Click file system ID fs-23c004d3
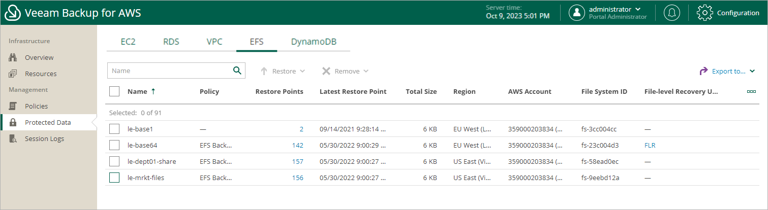Image resolution: width=768 pixels, height=210 pixels. click(x=600, y=145)
